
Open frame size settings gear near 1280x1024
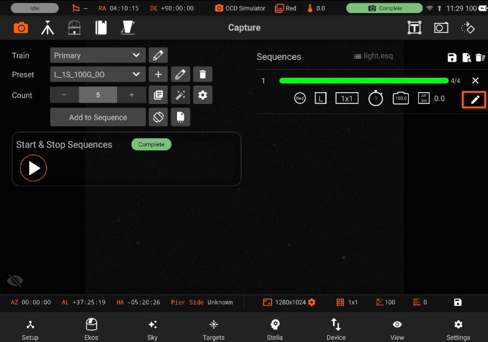[x=312, y=302]
